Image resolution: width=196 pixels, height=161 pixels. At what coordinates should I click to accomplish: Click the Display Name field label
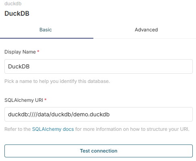point(20,52)
